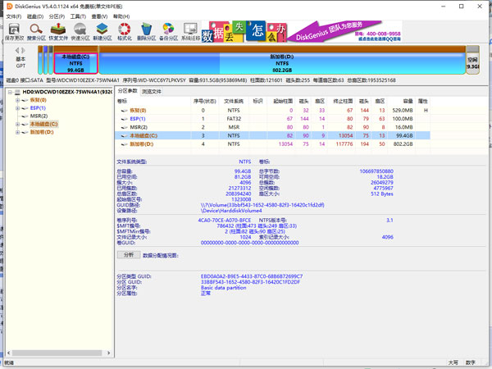492x369 pixels.
Task: Click the 分析 button
Action: (x=128, y=255)
